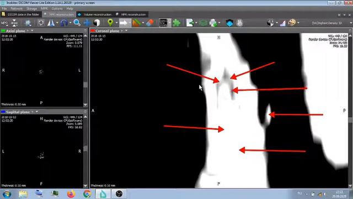
Task: Open the Sagittal plane view dropdown arrow
Action: pyautogui.click(x=37, y=112)
